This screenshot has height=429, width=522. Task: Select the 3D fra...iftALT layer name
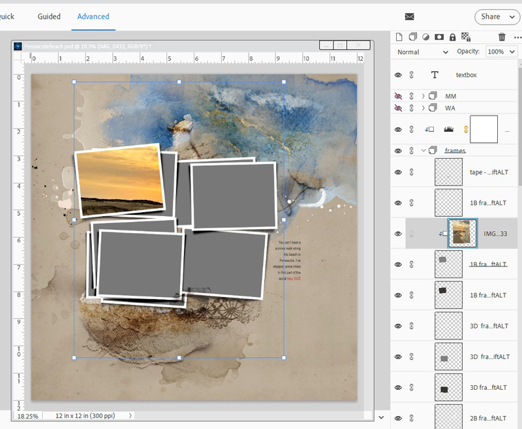[490, 357]
